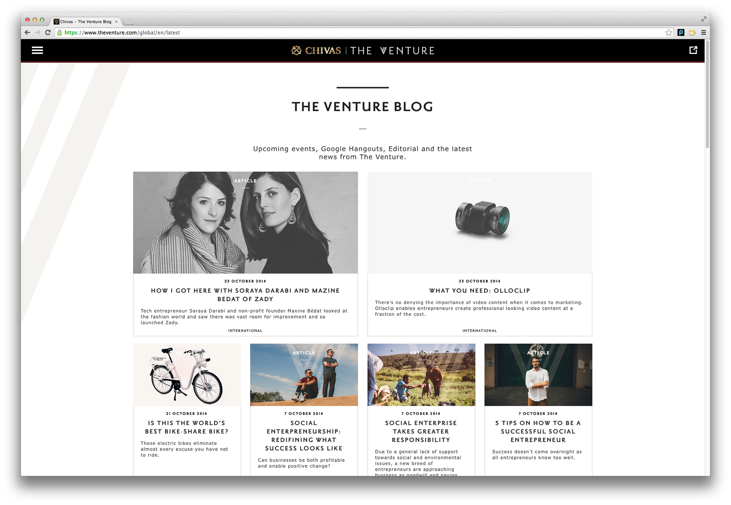Open the Chrome menu icon
The height and width of the screenshot is (505, 731).
pos(704,33)
